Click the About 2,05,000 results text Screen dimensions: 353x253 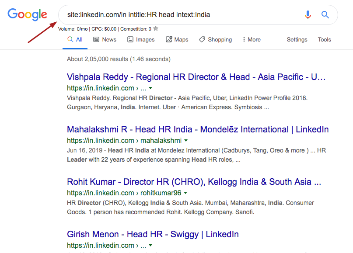pos(119,59)
